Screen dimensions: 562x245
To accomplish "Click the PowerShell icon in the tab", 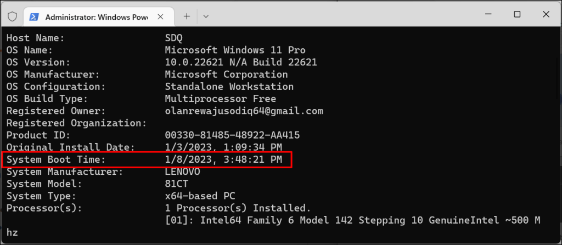I will (33, 16).
